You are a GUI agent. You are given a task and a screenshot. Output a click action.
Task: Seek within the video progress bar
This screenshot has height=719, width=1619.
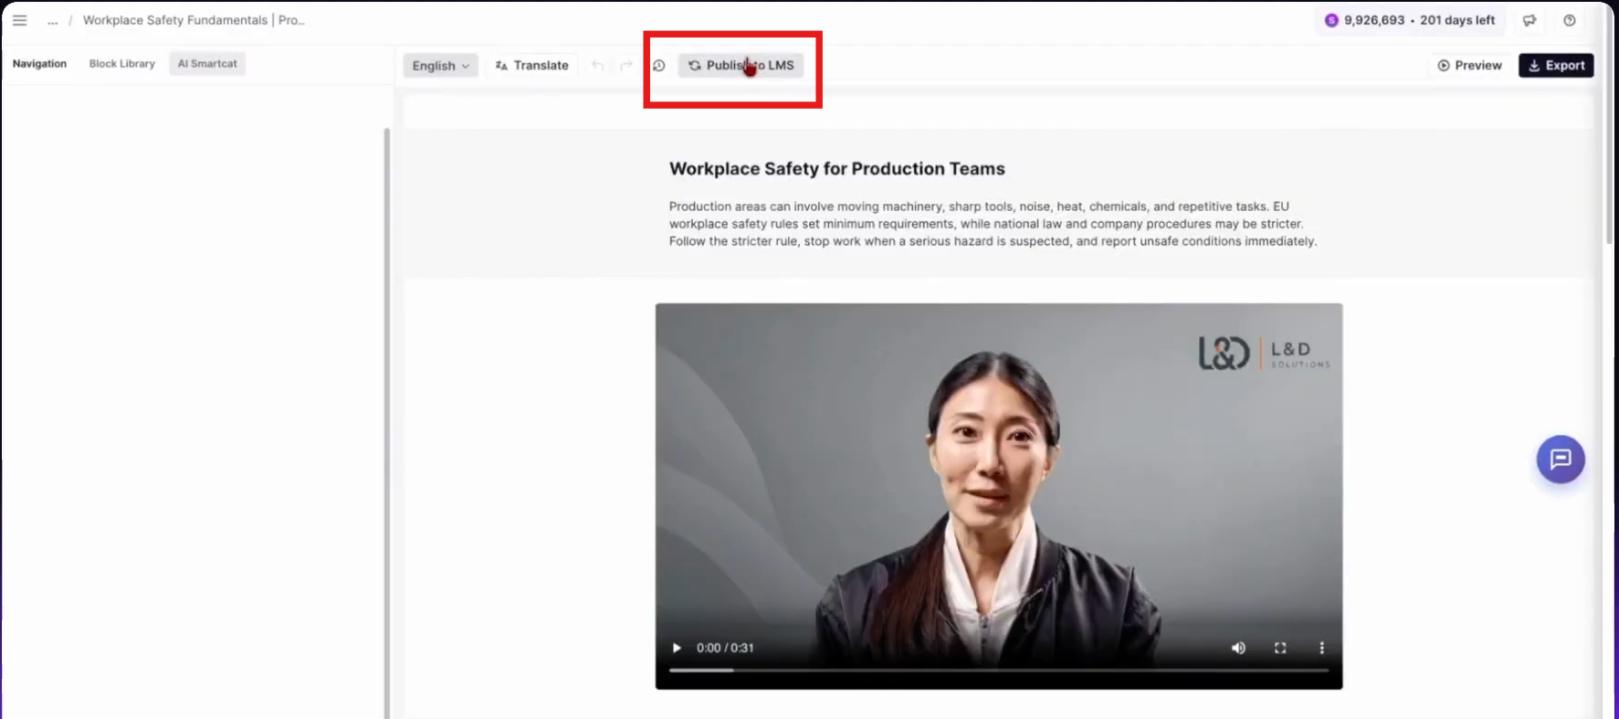coord(999,671)
